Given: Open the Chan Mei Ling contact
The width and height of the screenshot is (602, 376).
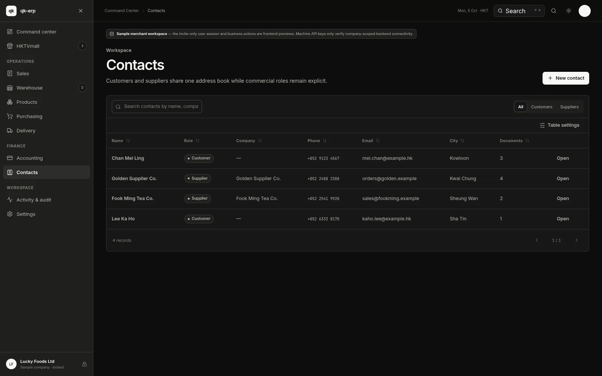Looking at the screenshot, I should click(x=562, y=158).
